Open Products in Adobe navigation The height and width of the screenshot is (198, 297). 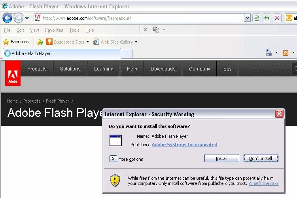pos(37,69)
